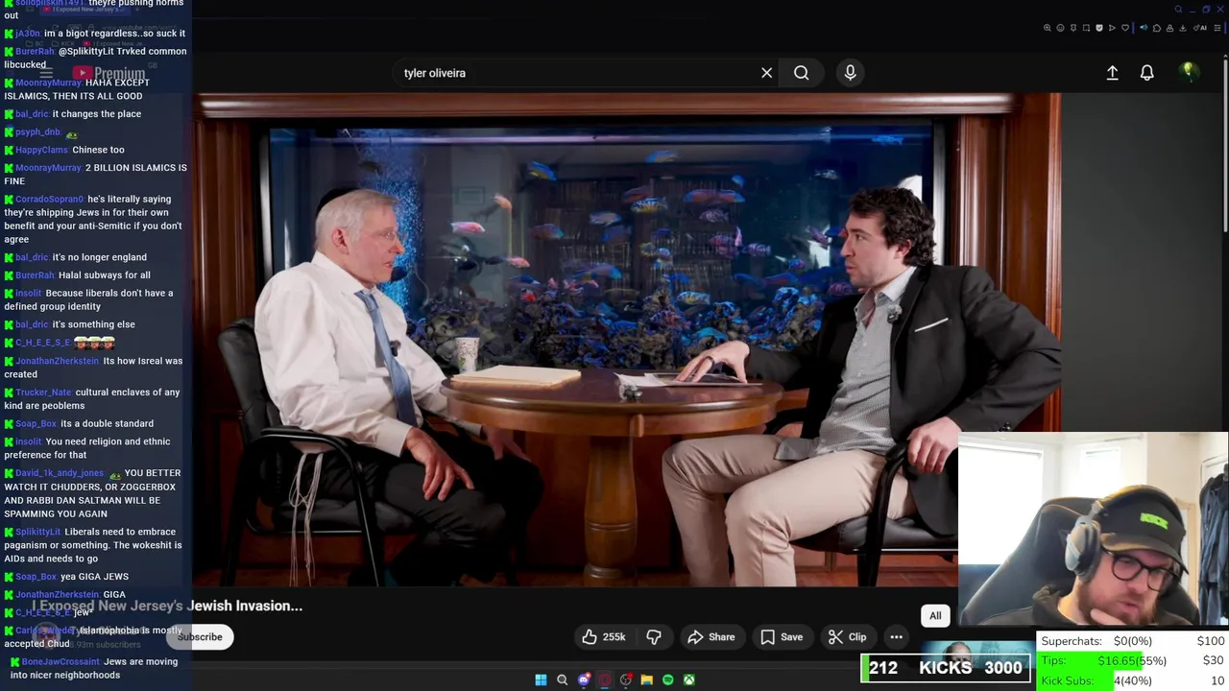The width and height of the screenshot is (1229, 691).
Task: Click chat username 'HappyClams'
Action: 42,150
